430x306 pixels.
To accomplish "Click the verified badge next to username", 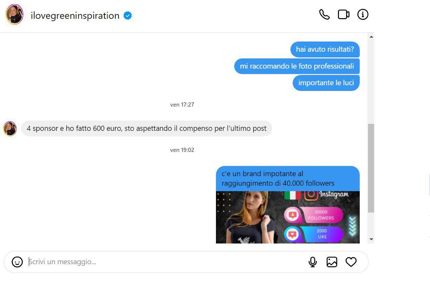I will [x=128, y=15].
